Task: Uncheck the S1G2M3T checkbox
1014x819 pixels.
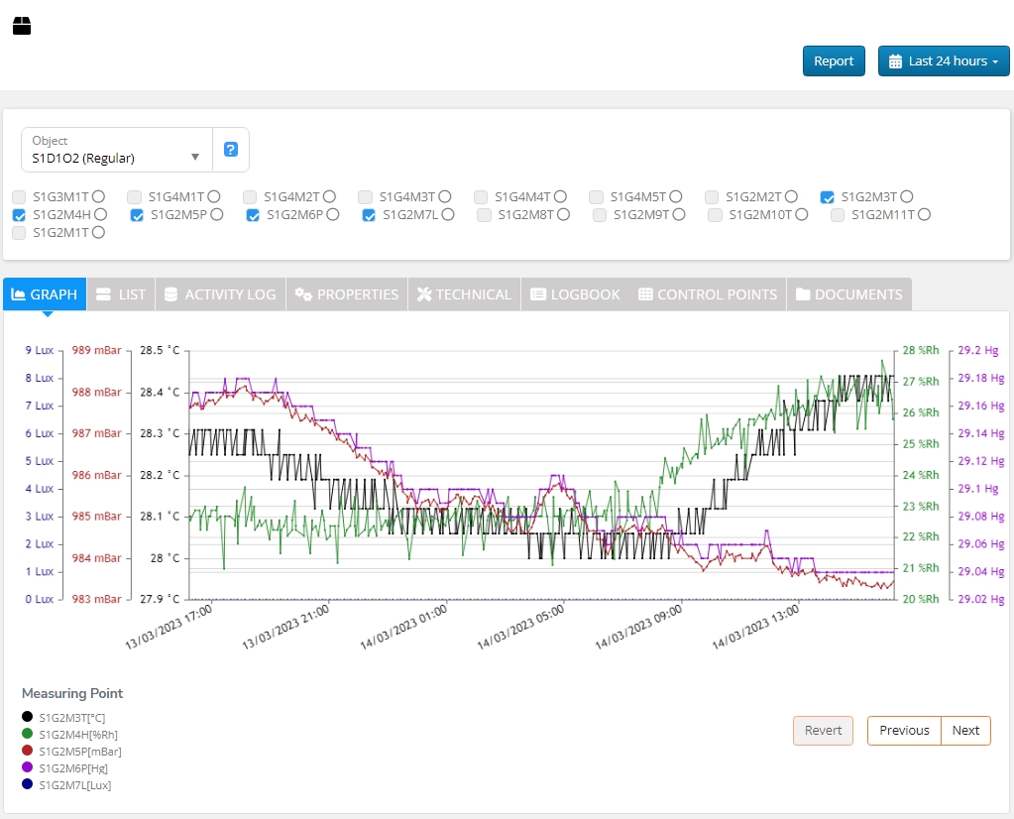Action: (828, 197)
